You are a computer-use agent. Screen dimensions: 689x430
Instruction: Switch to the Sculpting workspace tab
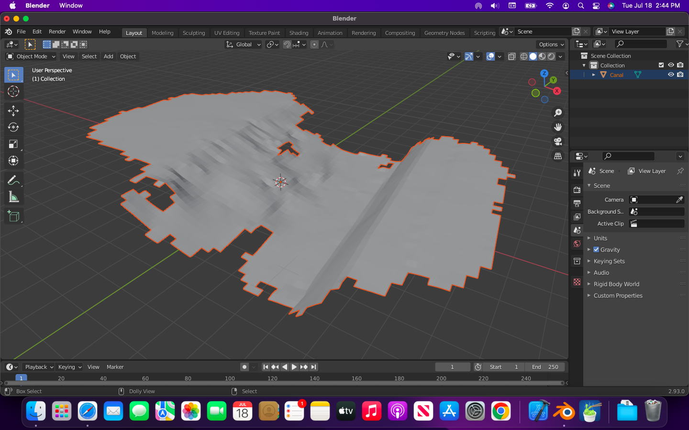point(194,33)
